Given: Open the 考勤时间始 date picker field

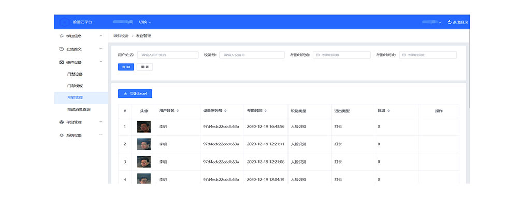Looking at the screenshot, I should 342,55.
